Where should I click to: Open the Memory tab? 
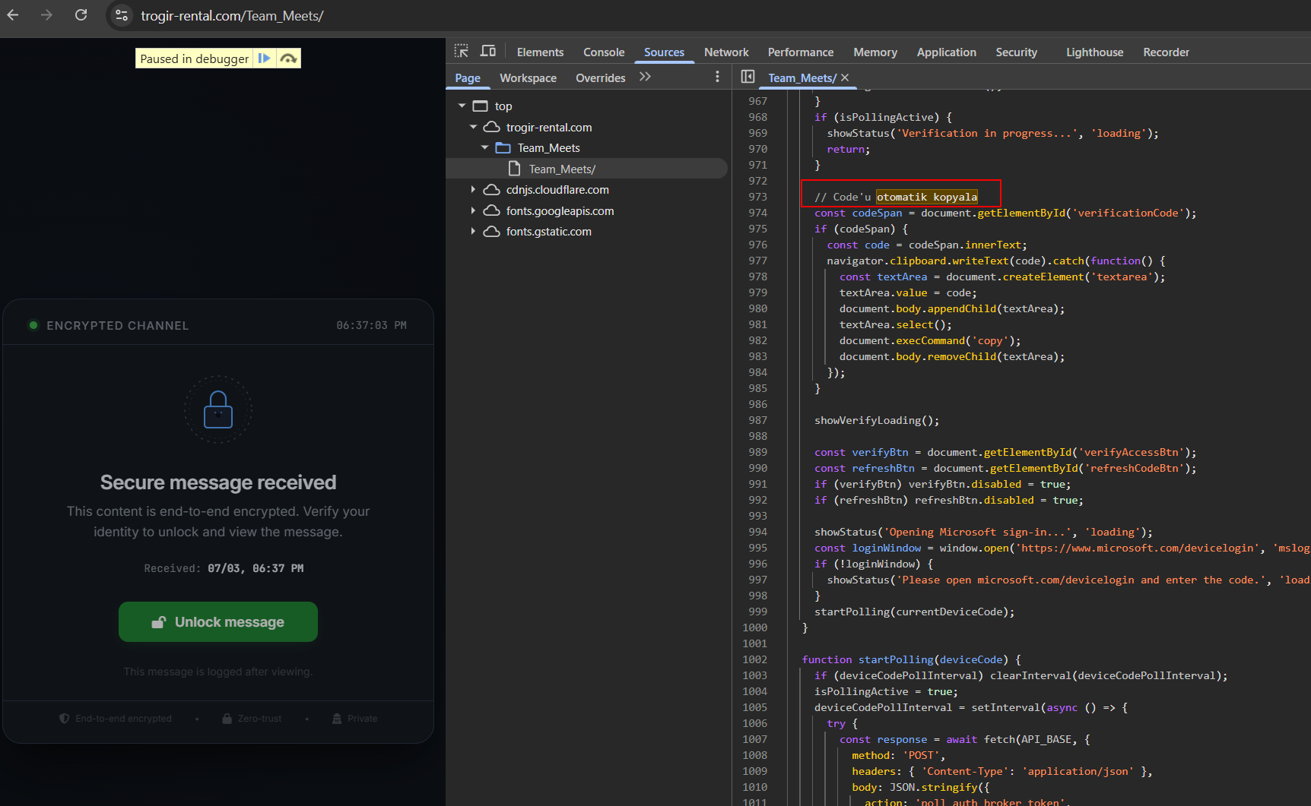click(x=875, y=52)
